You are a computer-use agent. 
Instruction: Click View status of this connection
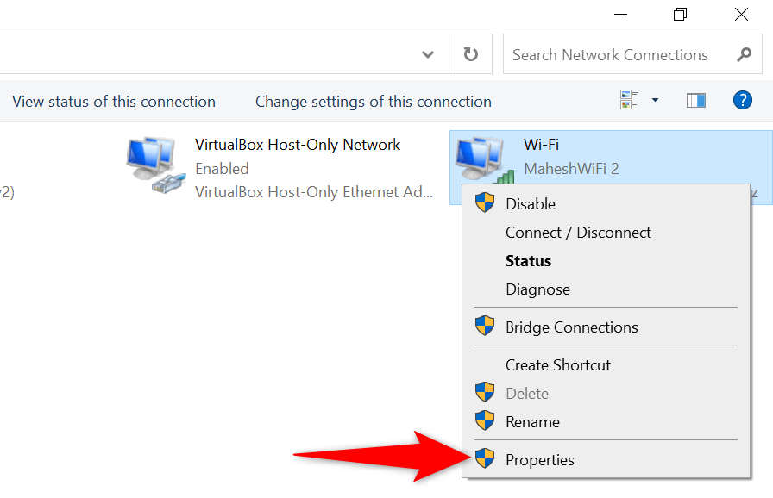pos(114,102)
